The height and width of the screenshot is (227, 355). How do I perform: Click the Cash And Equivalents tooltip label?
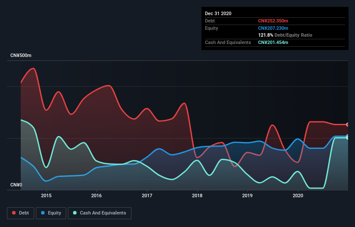click(228, 42)
